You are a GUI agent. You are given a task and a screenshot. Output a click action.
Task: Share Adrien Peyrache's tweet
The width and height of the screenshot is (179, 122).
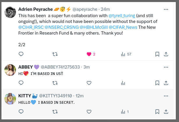166,54
